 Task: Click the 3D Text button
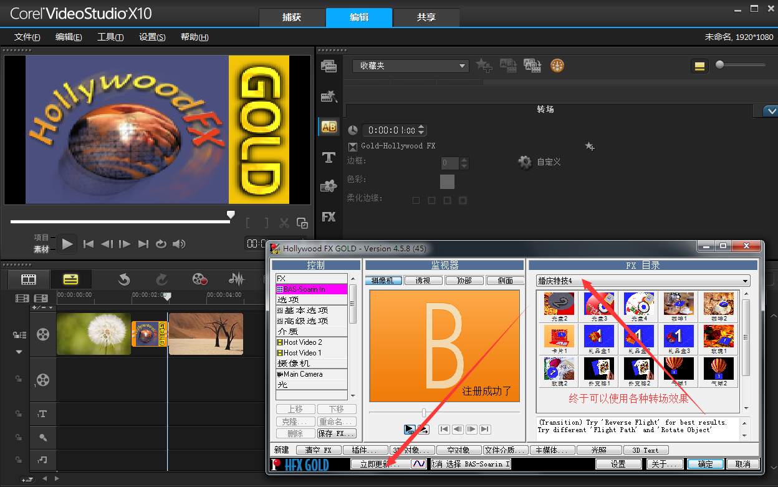pos(645,450)
